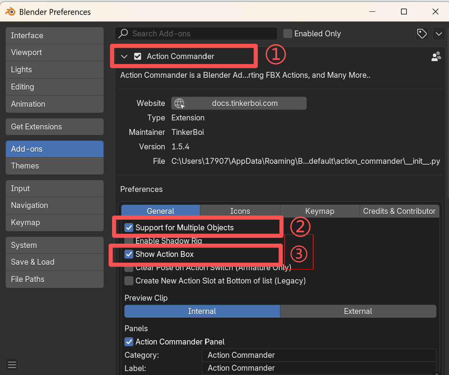Screen dimensions: 449x375
Task: Click the Preferences heading
Action: pos(141,189)
